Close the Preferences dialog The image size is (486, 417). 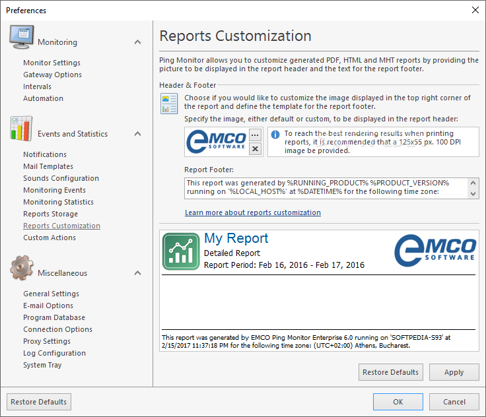pyautogui.click(x=475, y=10)
